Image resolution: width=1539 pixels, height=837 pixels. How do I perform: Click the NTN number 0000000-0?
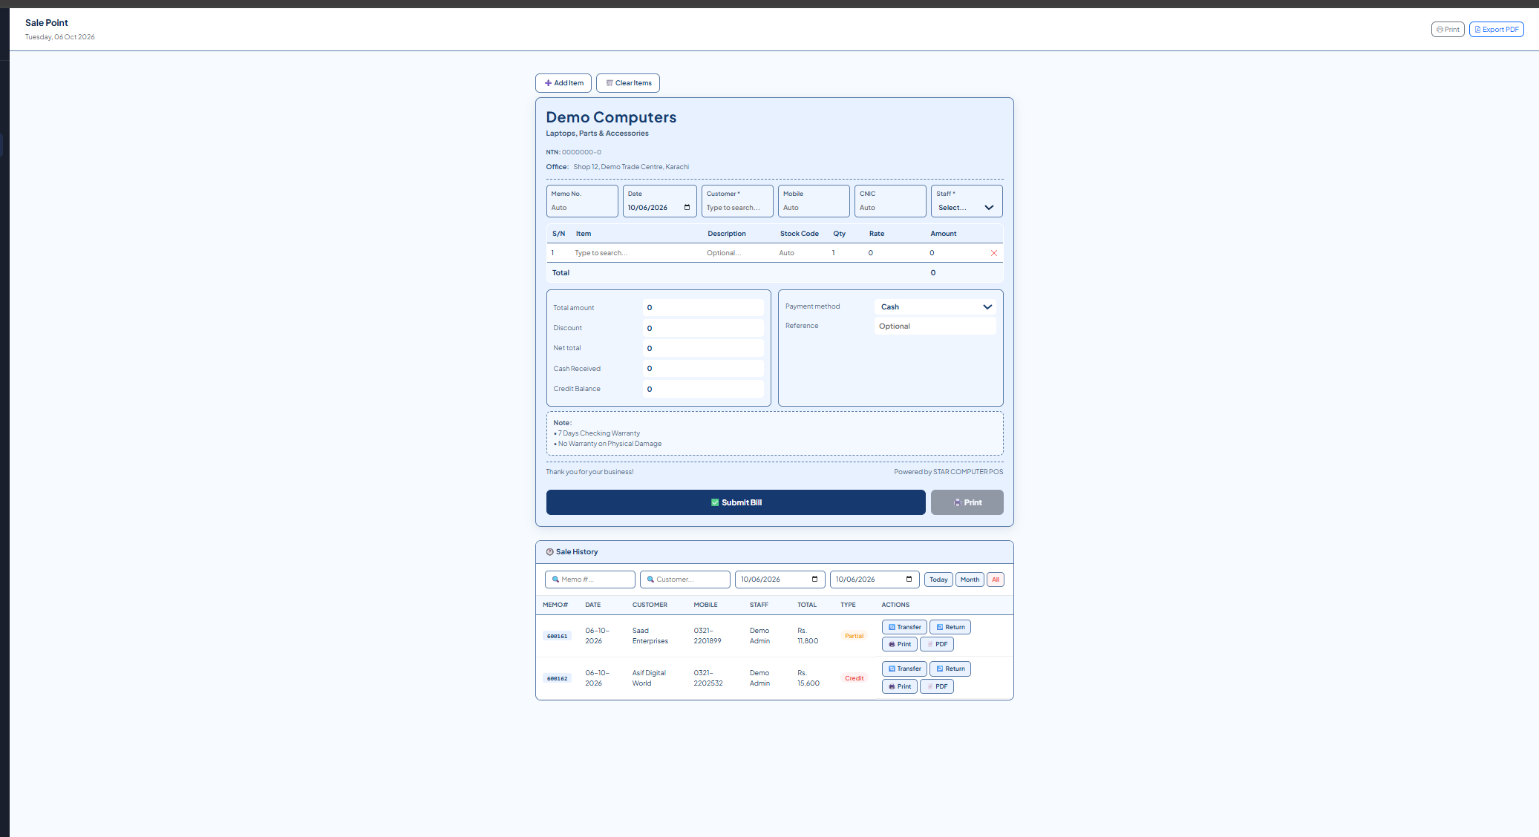[x=581, y=152]
